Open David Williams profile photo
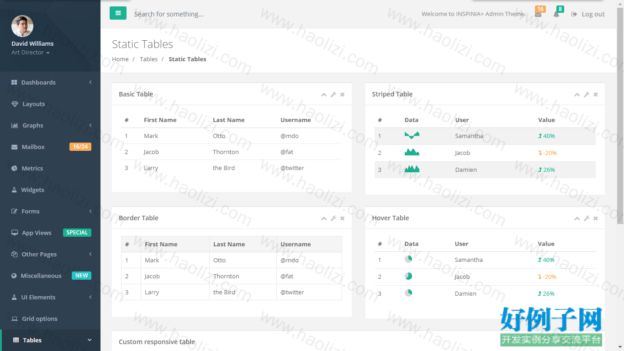This screenshot has width=624, height=351. (22, 27)
